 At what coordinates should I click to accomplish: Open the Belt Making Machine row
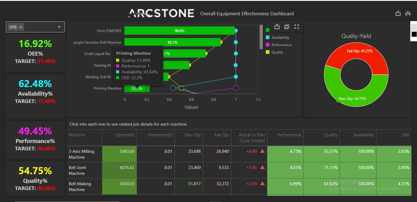(x=80, y=186)
